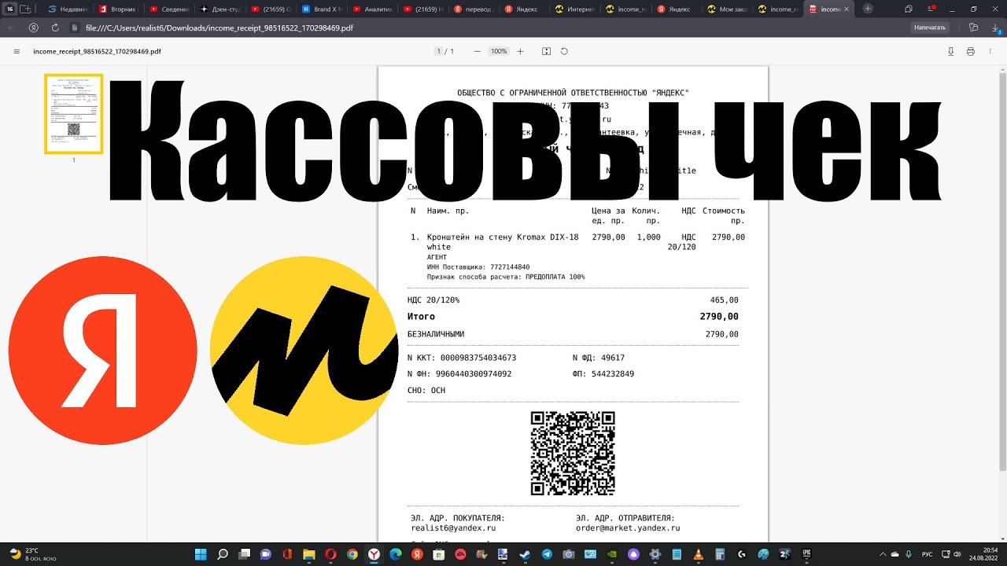
Task: Open more PDF viewer options
Action: [990, 51]
